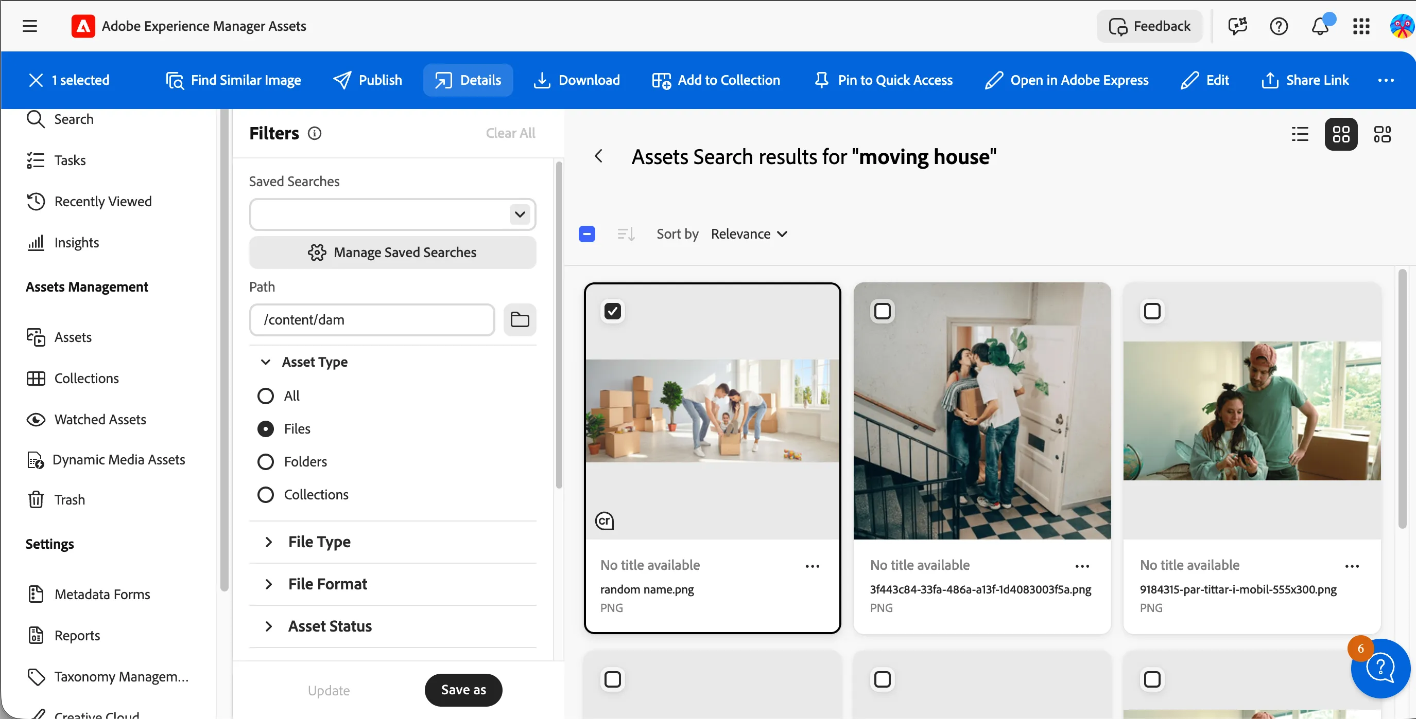
Task: Open the notifications bell
Action: pos(1320,26)
